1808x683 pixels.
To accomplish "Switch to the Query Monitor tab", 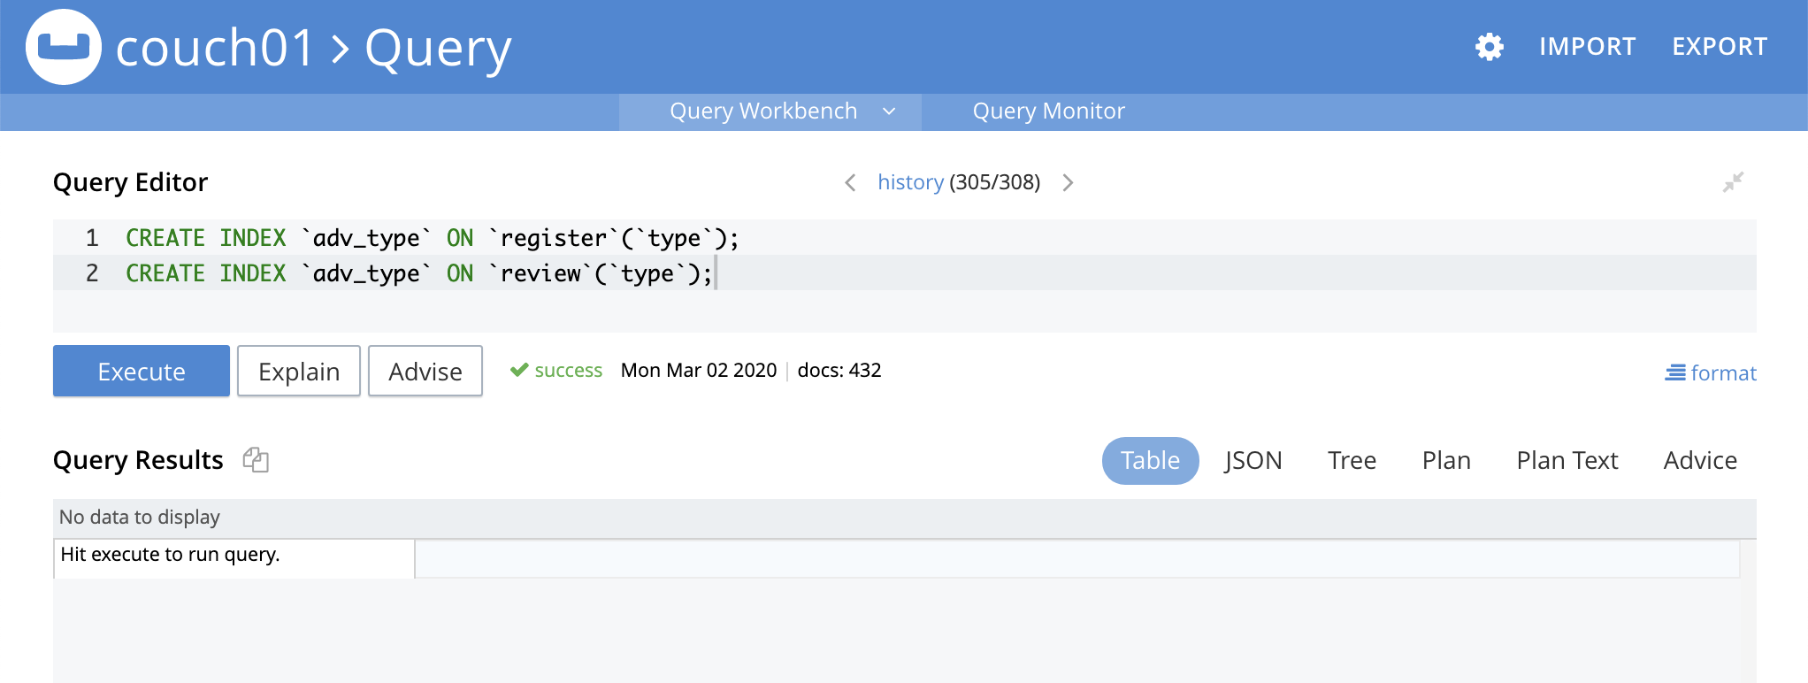I will point(1049,111).
